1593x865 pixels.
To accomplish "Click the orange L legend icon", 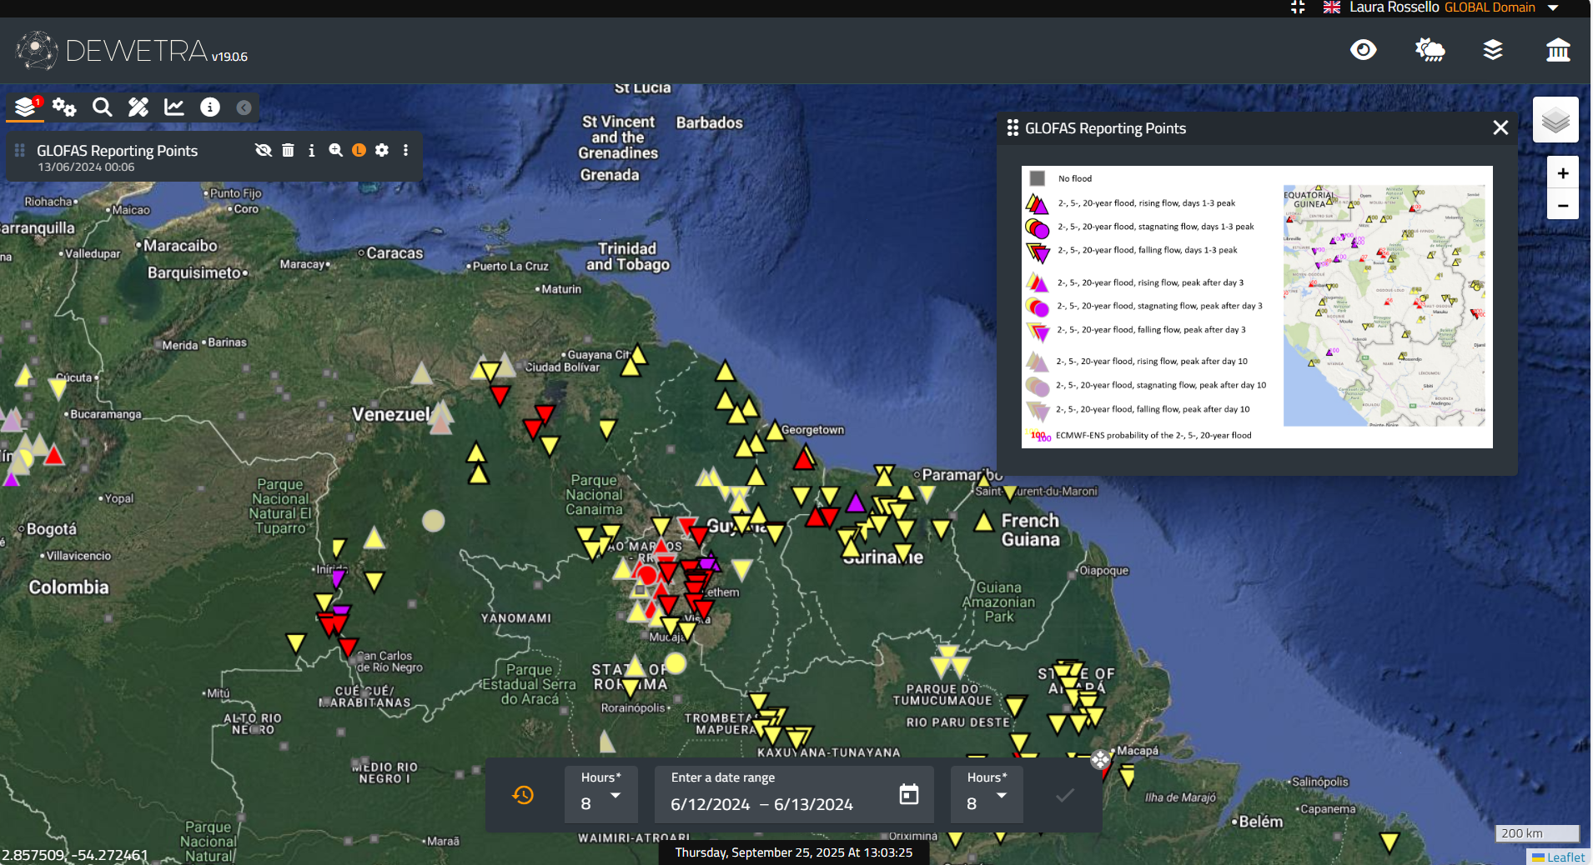I will 359,150.
